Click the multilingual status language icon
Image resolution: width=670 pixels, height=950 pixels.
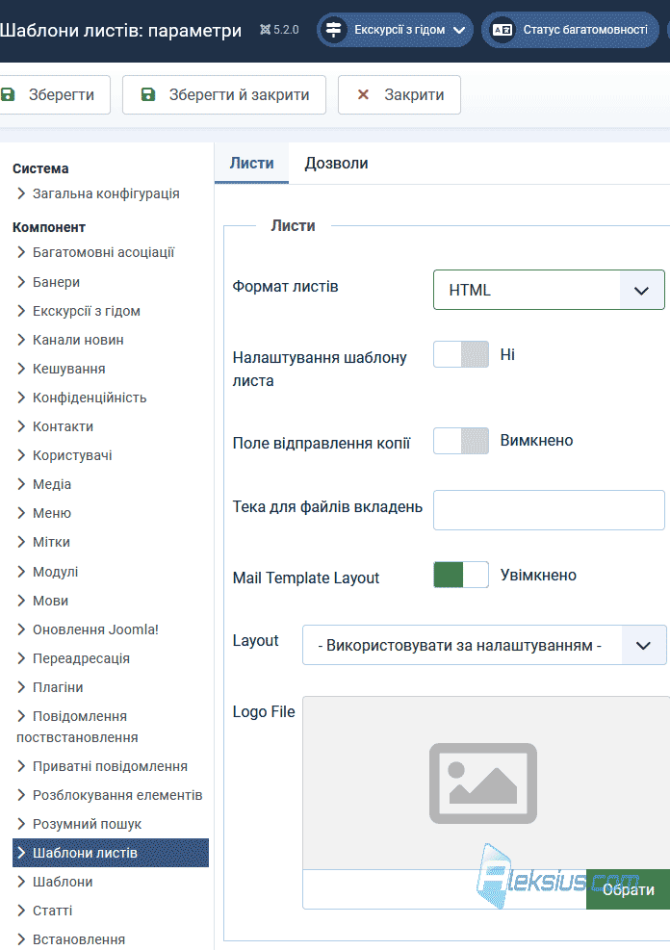click(502, 30)
